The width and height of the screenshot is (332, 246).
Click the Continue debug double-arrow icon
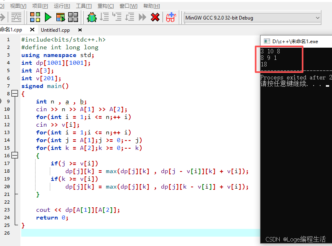click(x=142, y=17)
